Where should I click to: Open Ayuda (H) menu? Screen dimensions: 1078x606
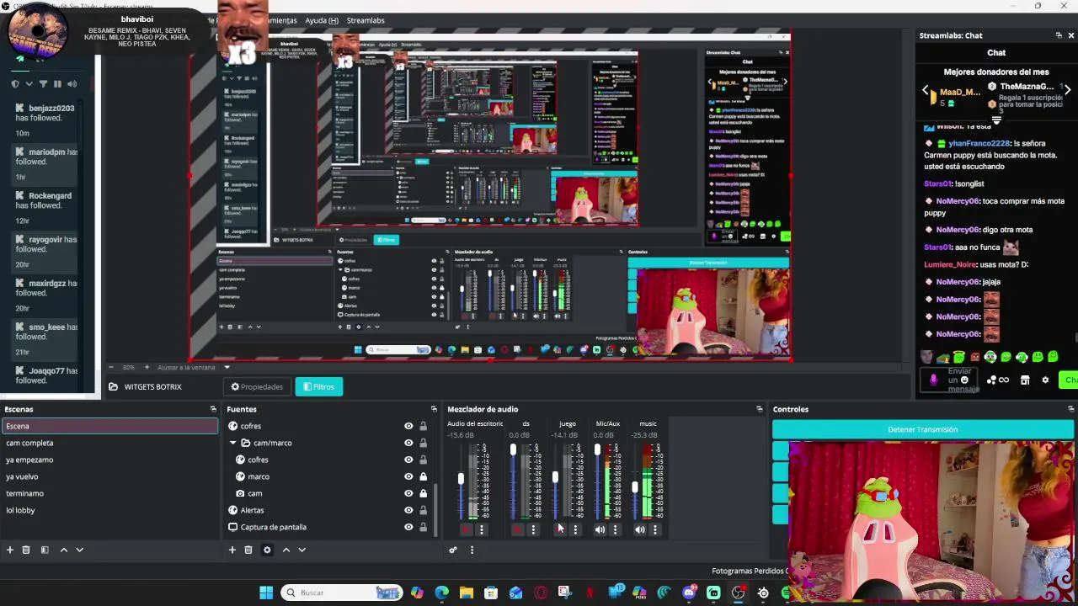tap(321, 20)
